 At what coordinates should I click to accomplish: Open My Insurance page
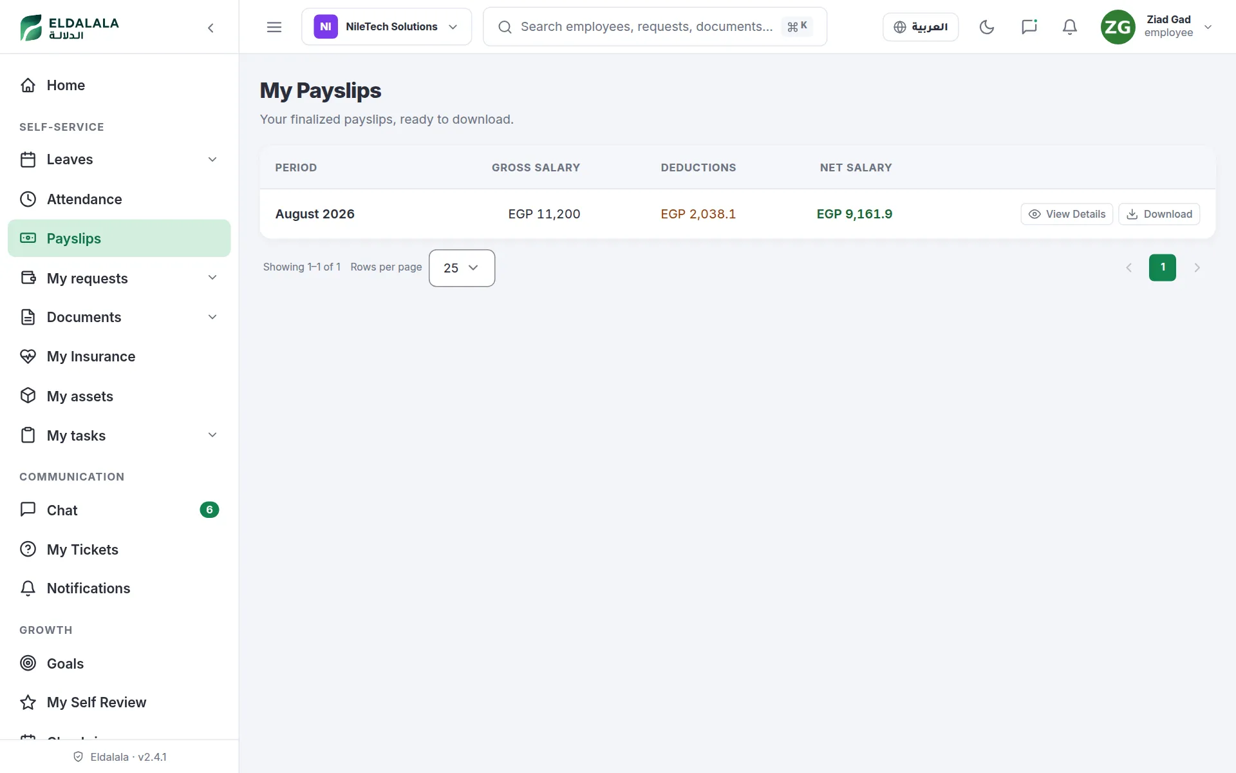[119, 356]
